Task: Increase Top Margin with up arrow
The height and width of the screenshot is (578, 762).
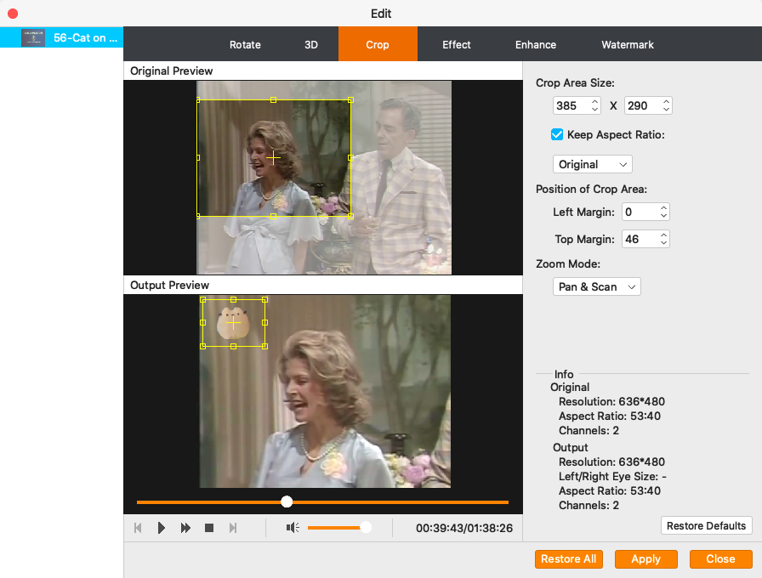Action: 664,235
